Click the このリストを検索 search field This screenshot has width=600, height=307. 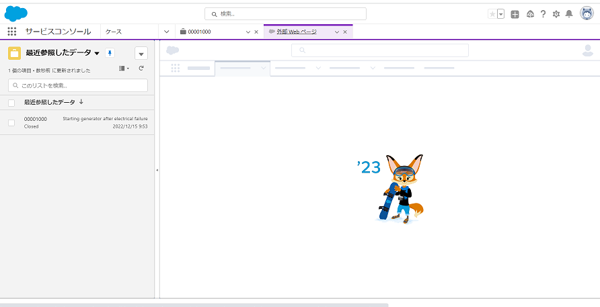(x=78, y=85)
